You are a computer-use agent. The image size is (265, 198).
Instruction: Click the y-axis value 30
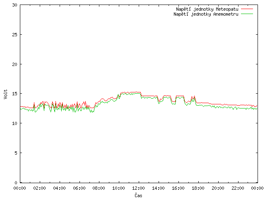tap(15, 5)
